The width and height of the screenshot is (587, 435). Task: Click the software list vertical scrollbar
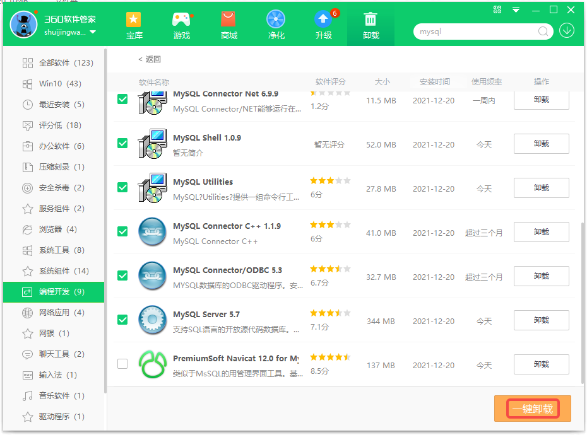pos(581,303)
